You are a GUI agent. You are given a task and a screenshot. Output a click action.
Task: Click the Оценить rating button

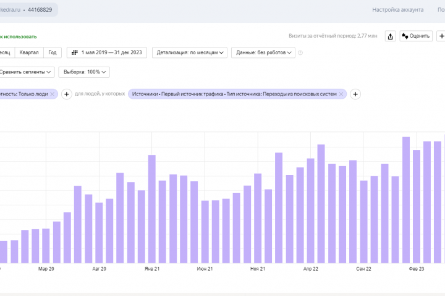tap(416, 36)
